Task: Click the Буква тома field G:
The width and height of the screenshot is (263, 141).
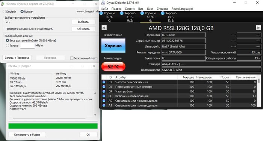Action: (183, 58)
